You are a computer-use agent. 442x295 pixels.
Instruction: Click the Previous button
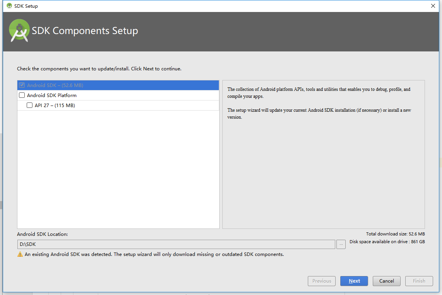322,281
